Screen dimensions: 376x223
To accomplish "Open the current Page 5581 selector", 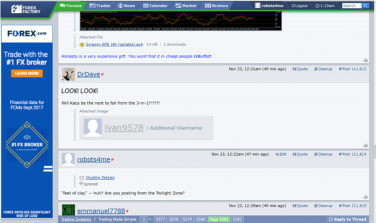I will tap(219, 219).
